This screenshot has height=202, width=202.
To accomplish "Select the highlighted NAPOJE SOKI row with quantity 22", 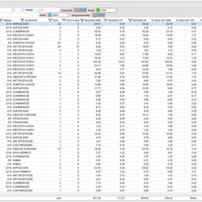I will [101, 24].
